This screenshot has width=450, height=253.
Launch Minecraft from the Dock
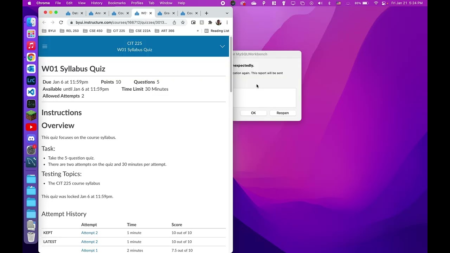(x=31, y=115)
